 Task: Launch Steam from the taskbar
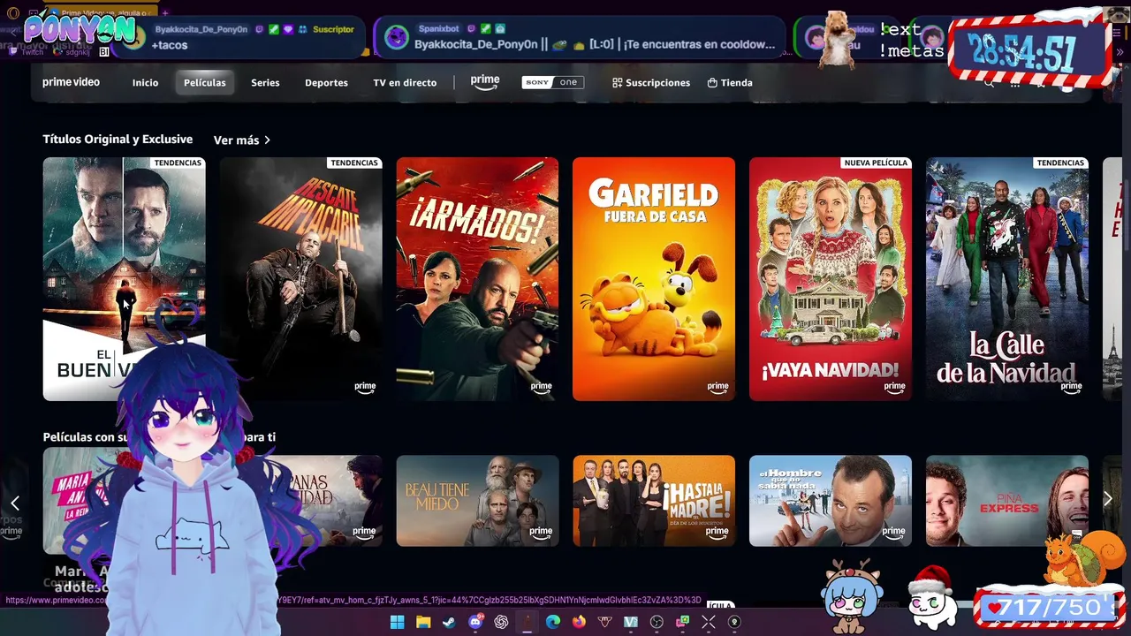[449, 622]
